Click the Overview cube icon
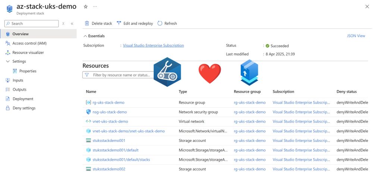373x172 pixels. [x=8, y=34]
